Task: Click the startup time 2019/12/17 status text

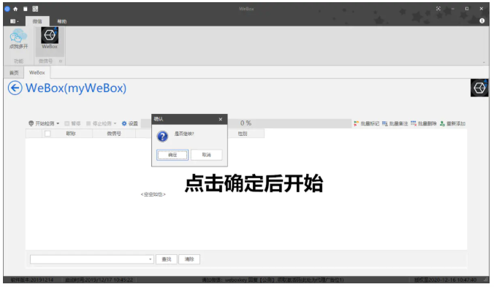Action: 99,280
